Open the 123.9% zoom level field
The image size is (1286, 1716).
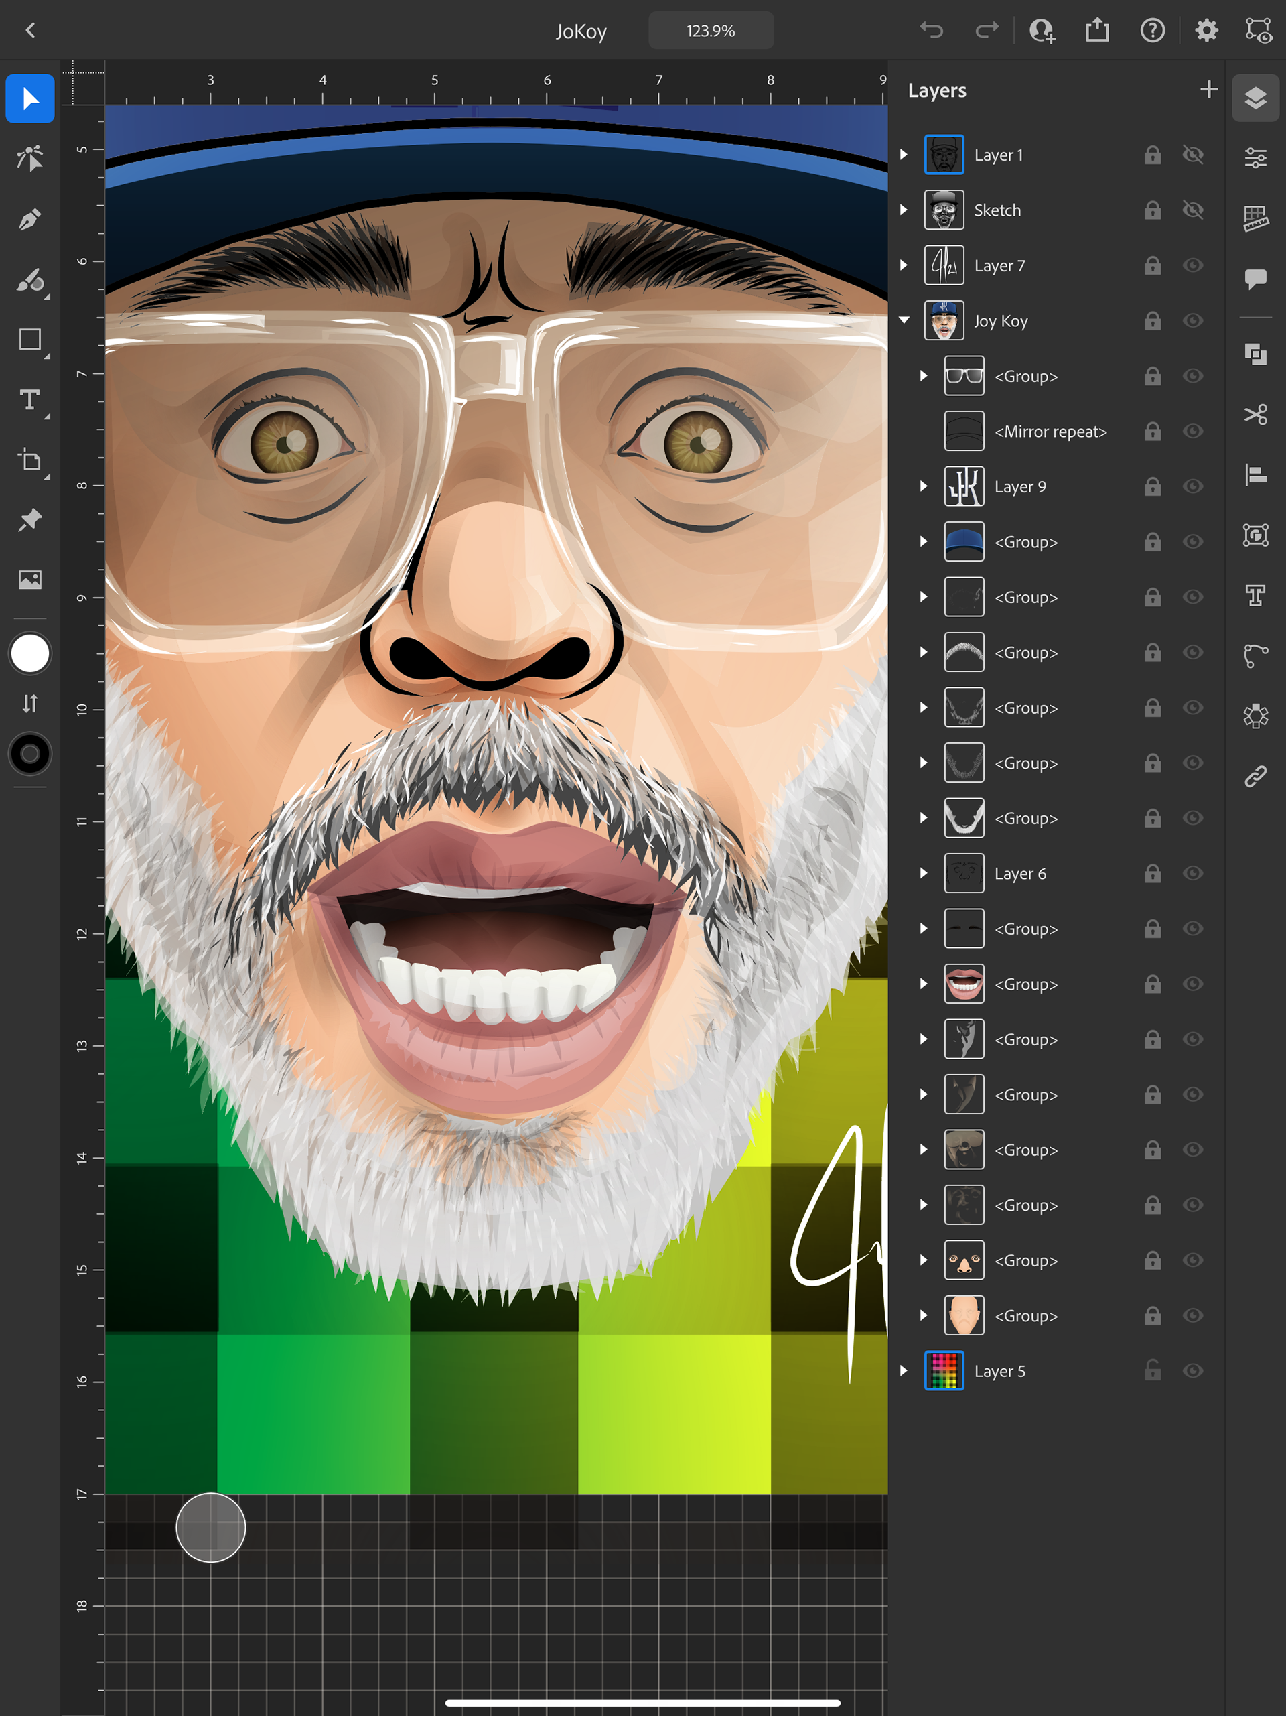tap(711, 31)
